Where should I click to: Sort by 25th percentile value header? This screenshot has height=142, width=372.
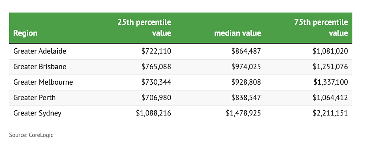point(144,28)
